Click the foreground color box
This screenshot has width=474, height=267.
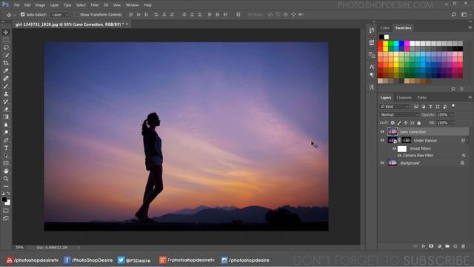(4, 200)
